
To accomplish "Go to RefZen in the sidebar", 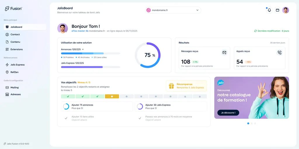I will click(x=14, y=72).
